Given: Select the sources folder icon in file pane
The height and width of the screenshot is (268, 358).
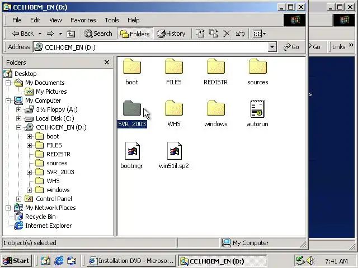Looking at the screenshot, I should tap(258, 66).
